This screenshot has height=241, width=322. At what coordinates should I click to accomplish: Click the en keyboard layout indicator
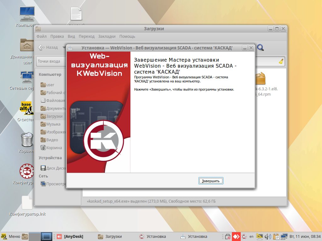(x=251, y=237)
